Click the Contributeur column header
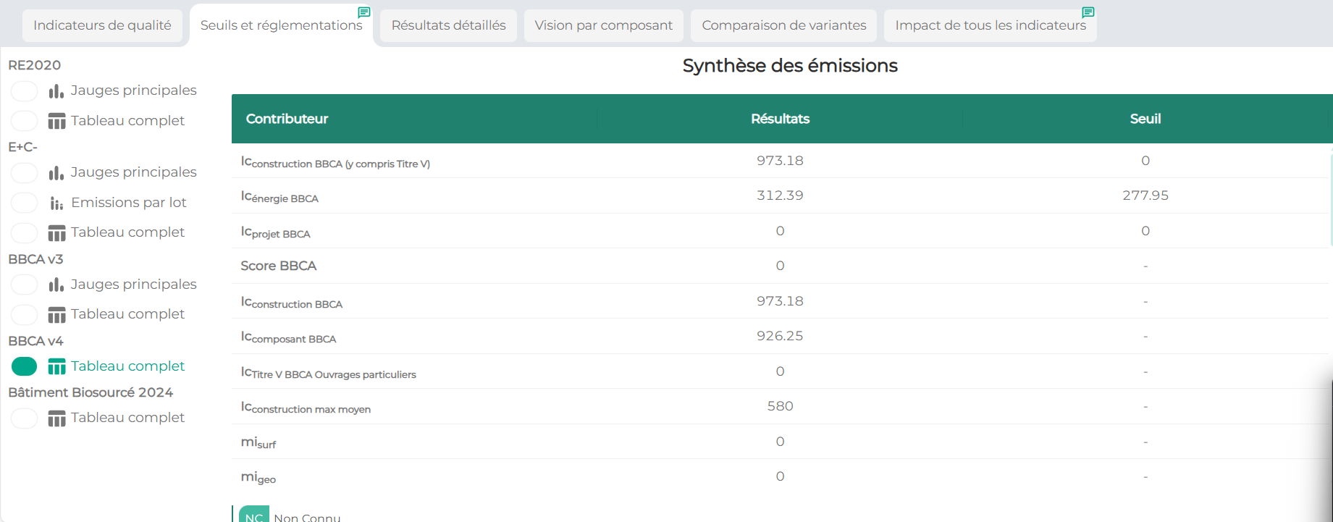Image resolution: width=1333 pixels, height=522 pixels. 287,119
